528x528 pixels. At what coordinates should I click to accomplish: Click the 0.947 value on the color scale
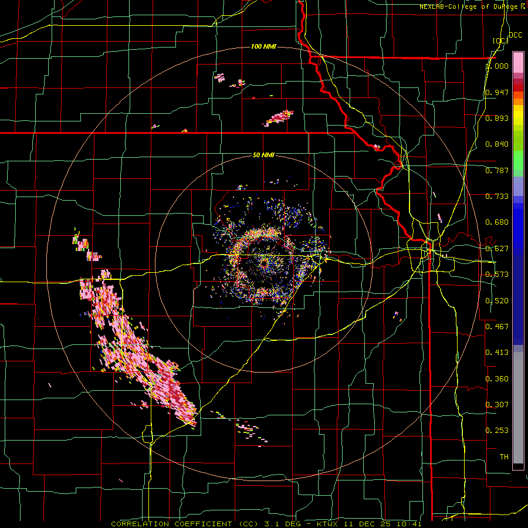[x=497, y=92]
